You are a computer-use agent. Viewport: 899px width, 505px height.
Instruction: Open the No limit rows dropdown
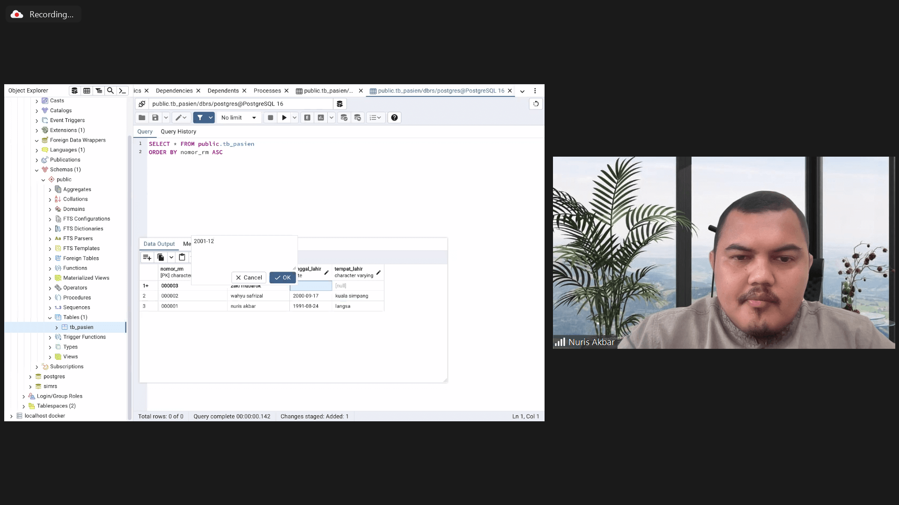[x=239, y=118]
